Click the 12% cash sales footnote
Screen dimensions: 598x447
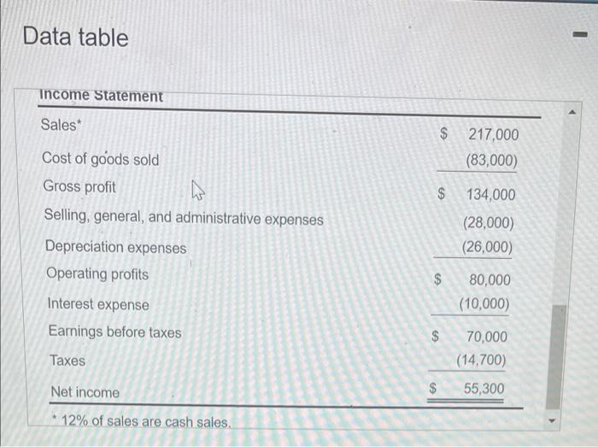pyautogui.click(x=140, y=422)
